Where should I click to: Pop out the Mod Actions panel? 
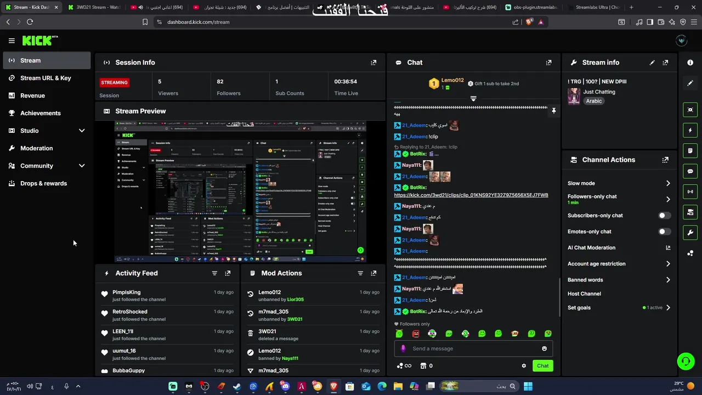tap(373, 273)
